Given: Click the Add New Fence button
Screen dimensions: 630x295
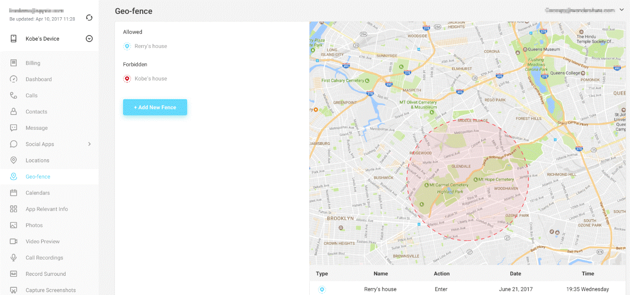Looking at the screenshot, I should click(x=155, y=107).
